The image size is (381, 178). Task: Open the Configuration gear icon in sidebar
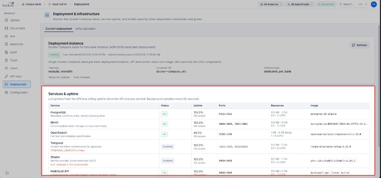(x=6, y=93)
